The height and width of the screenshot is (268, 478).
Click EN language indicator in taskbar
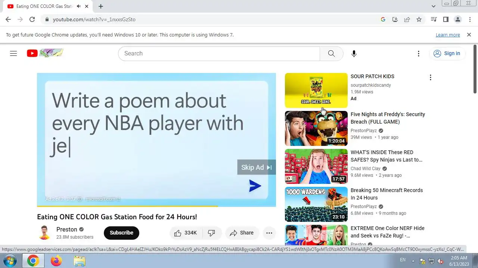click(403, 260)
